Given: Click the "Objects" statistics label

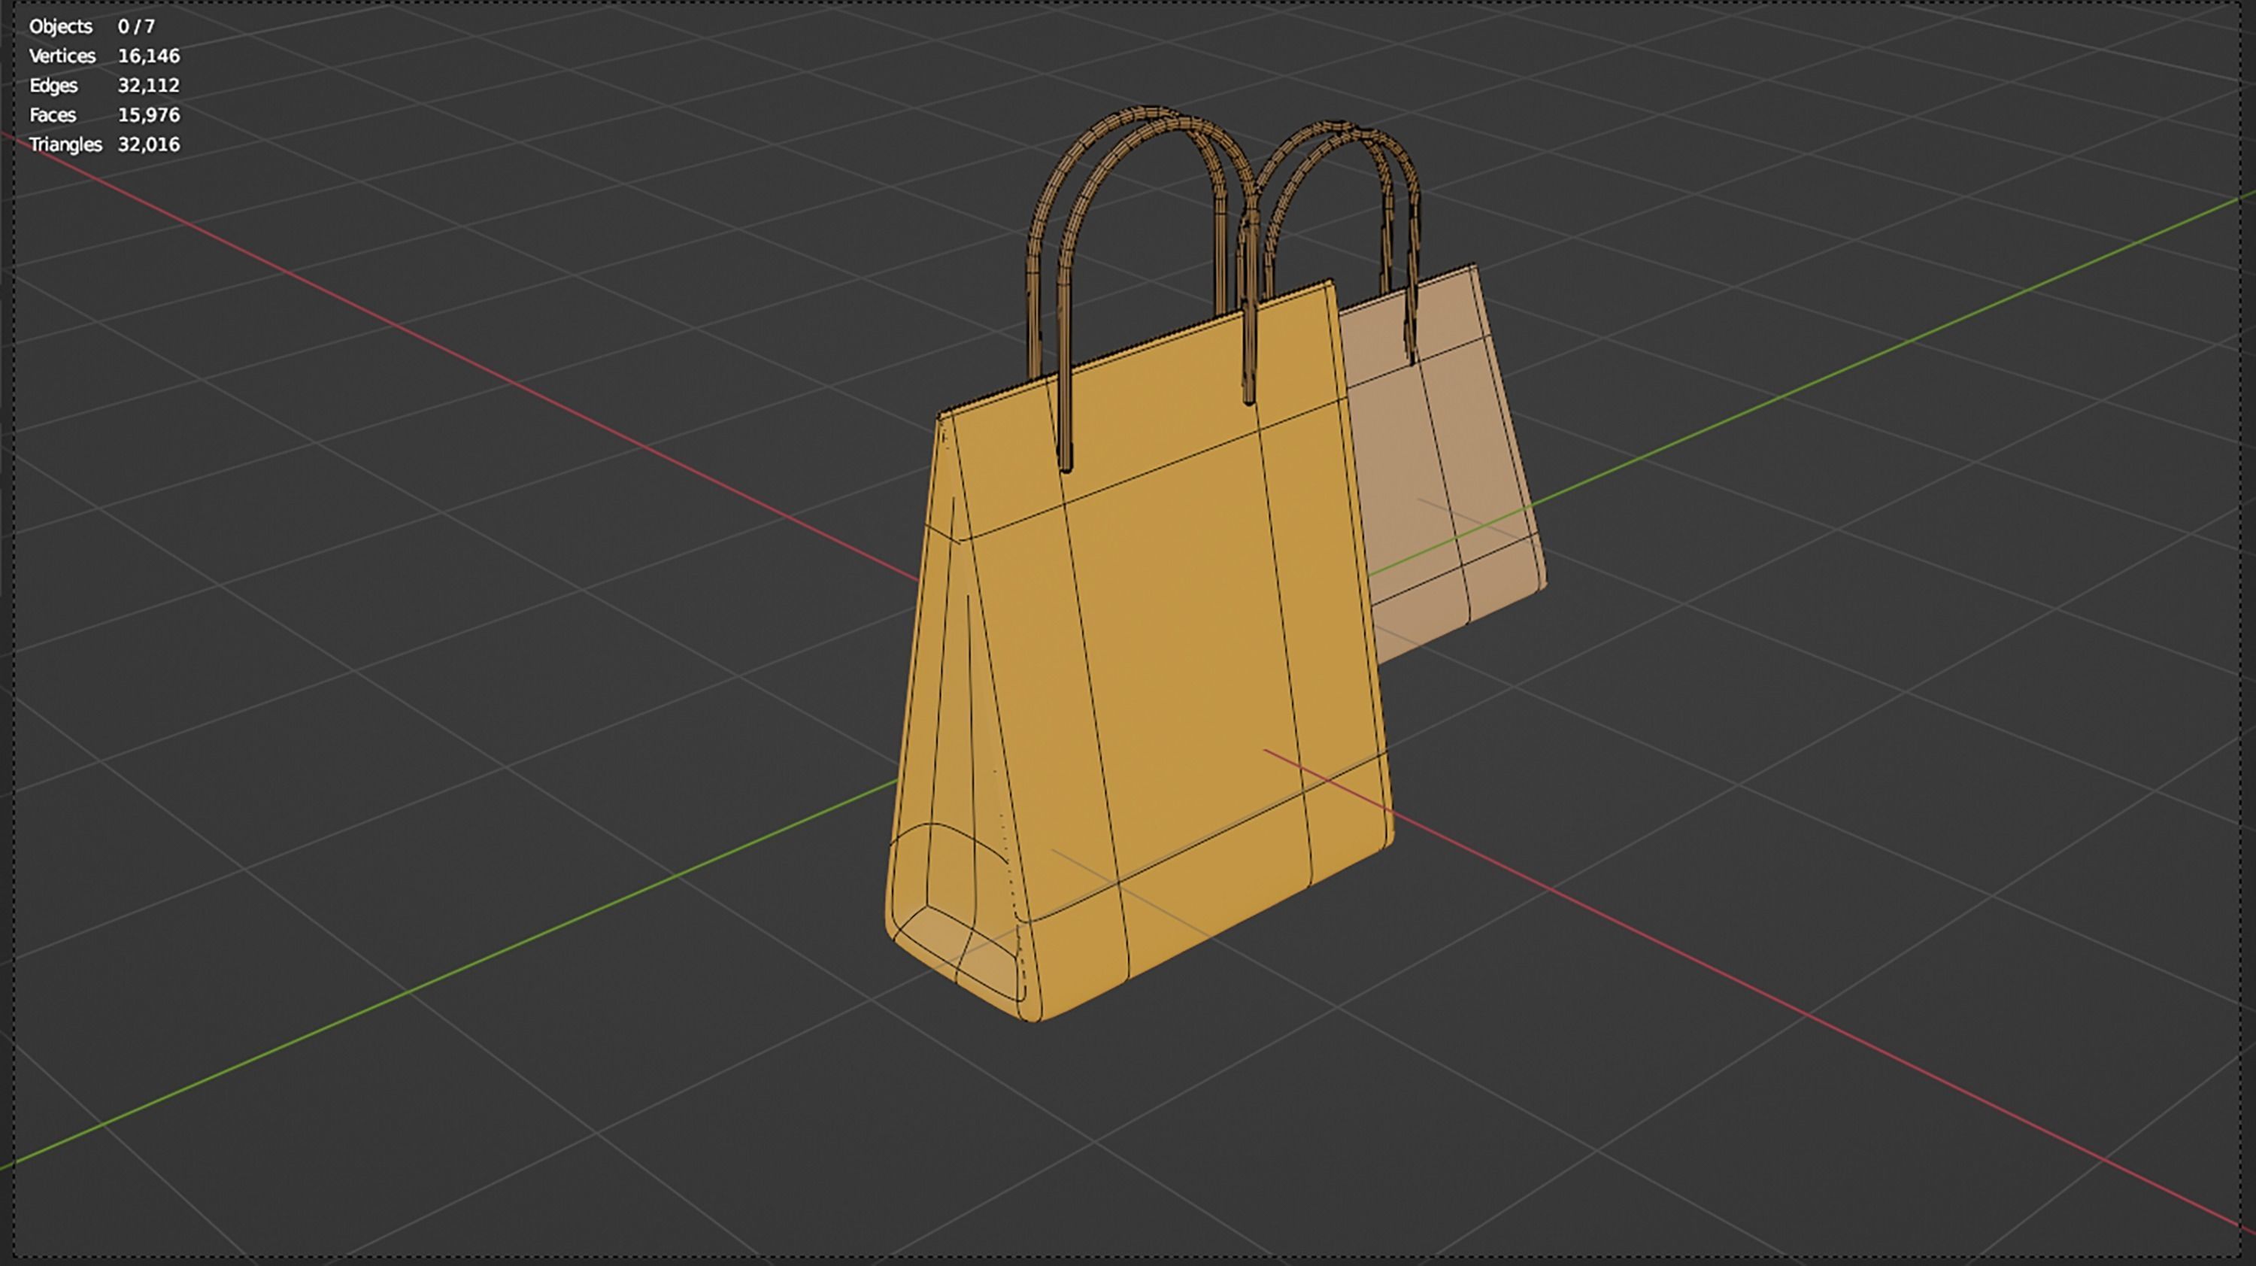Looking at the screenshot, I should click(60, 26).
